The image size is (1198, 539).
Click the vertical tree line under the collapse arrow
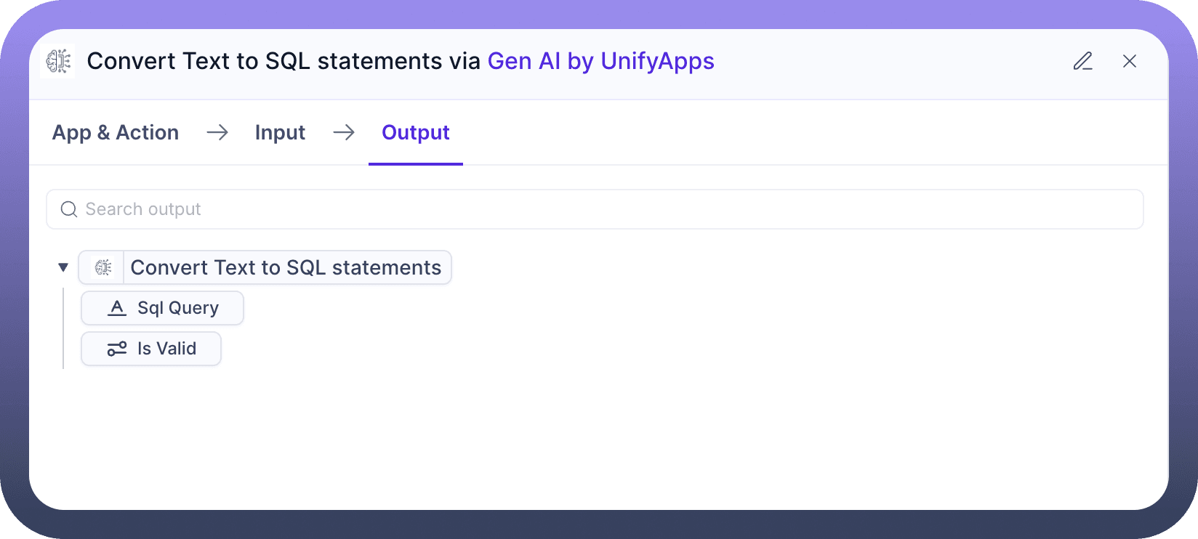tap(63, 328)
